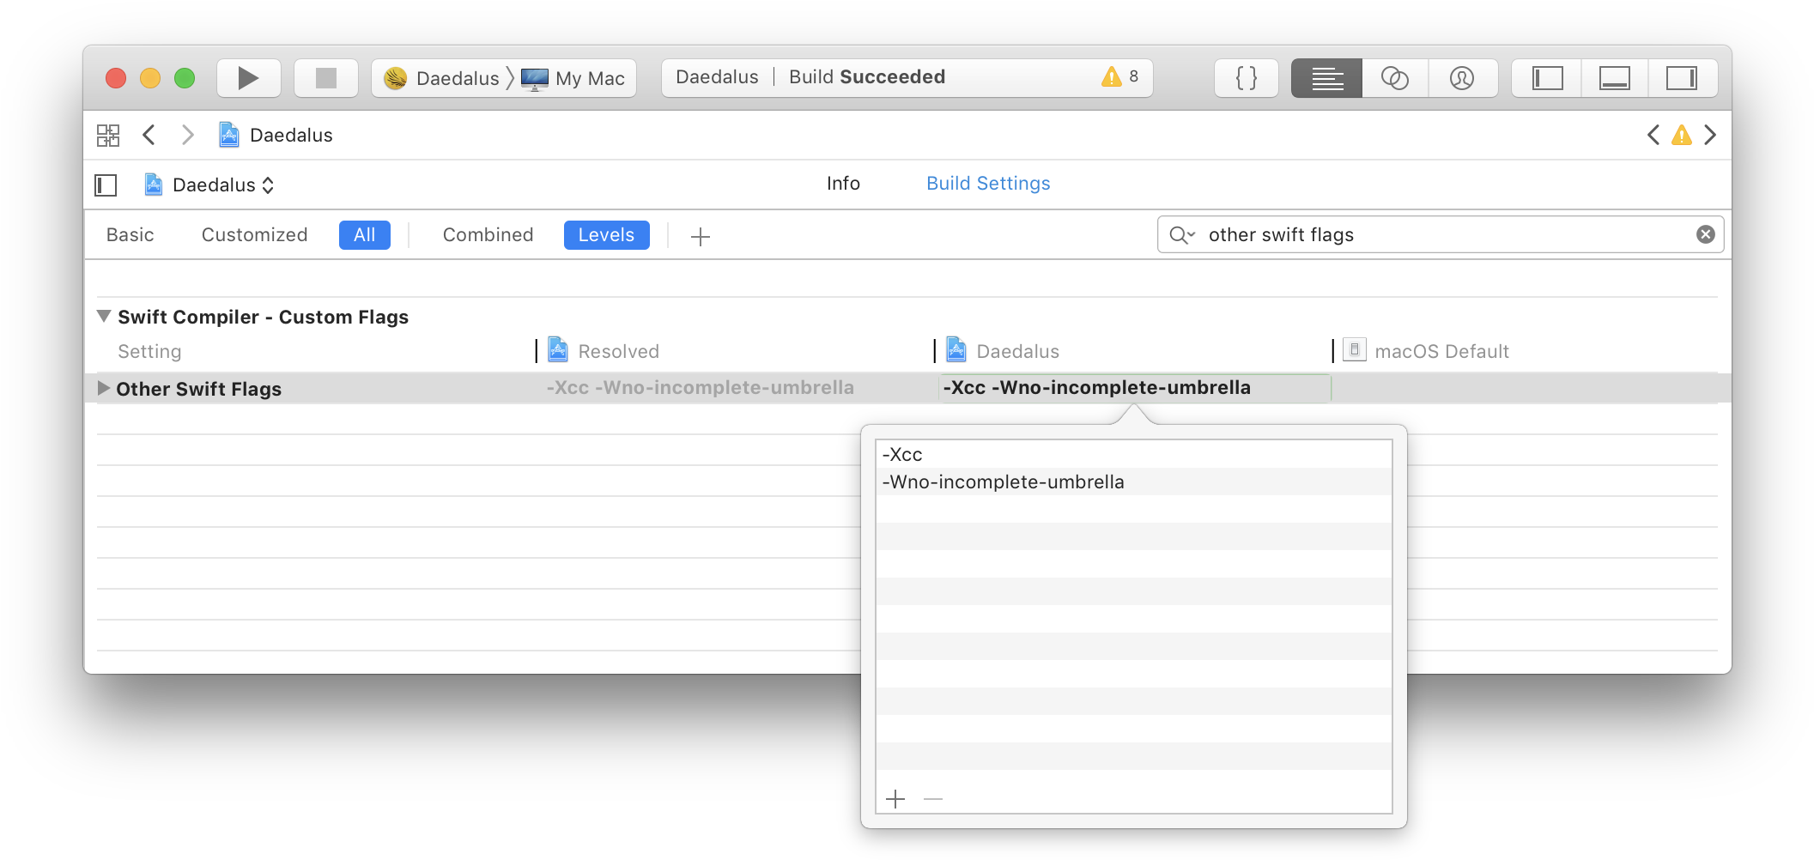The image size is (1814, 860).
Task: Add a new flag with the plus button
Action: (895, 798)
